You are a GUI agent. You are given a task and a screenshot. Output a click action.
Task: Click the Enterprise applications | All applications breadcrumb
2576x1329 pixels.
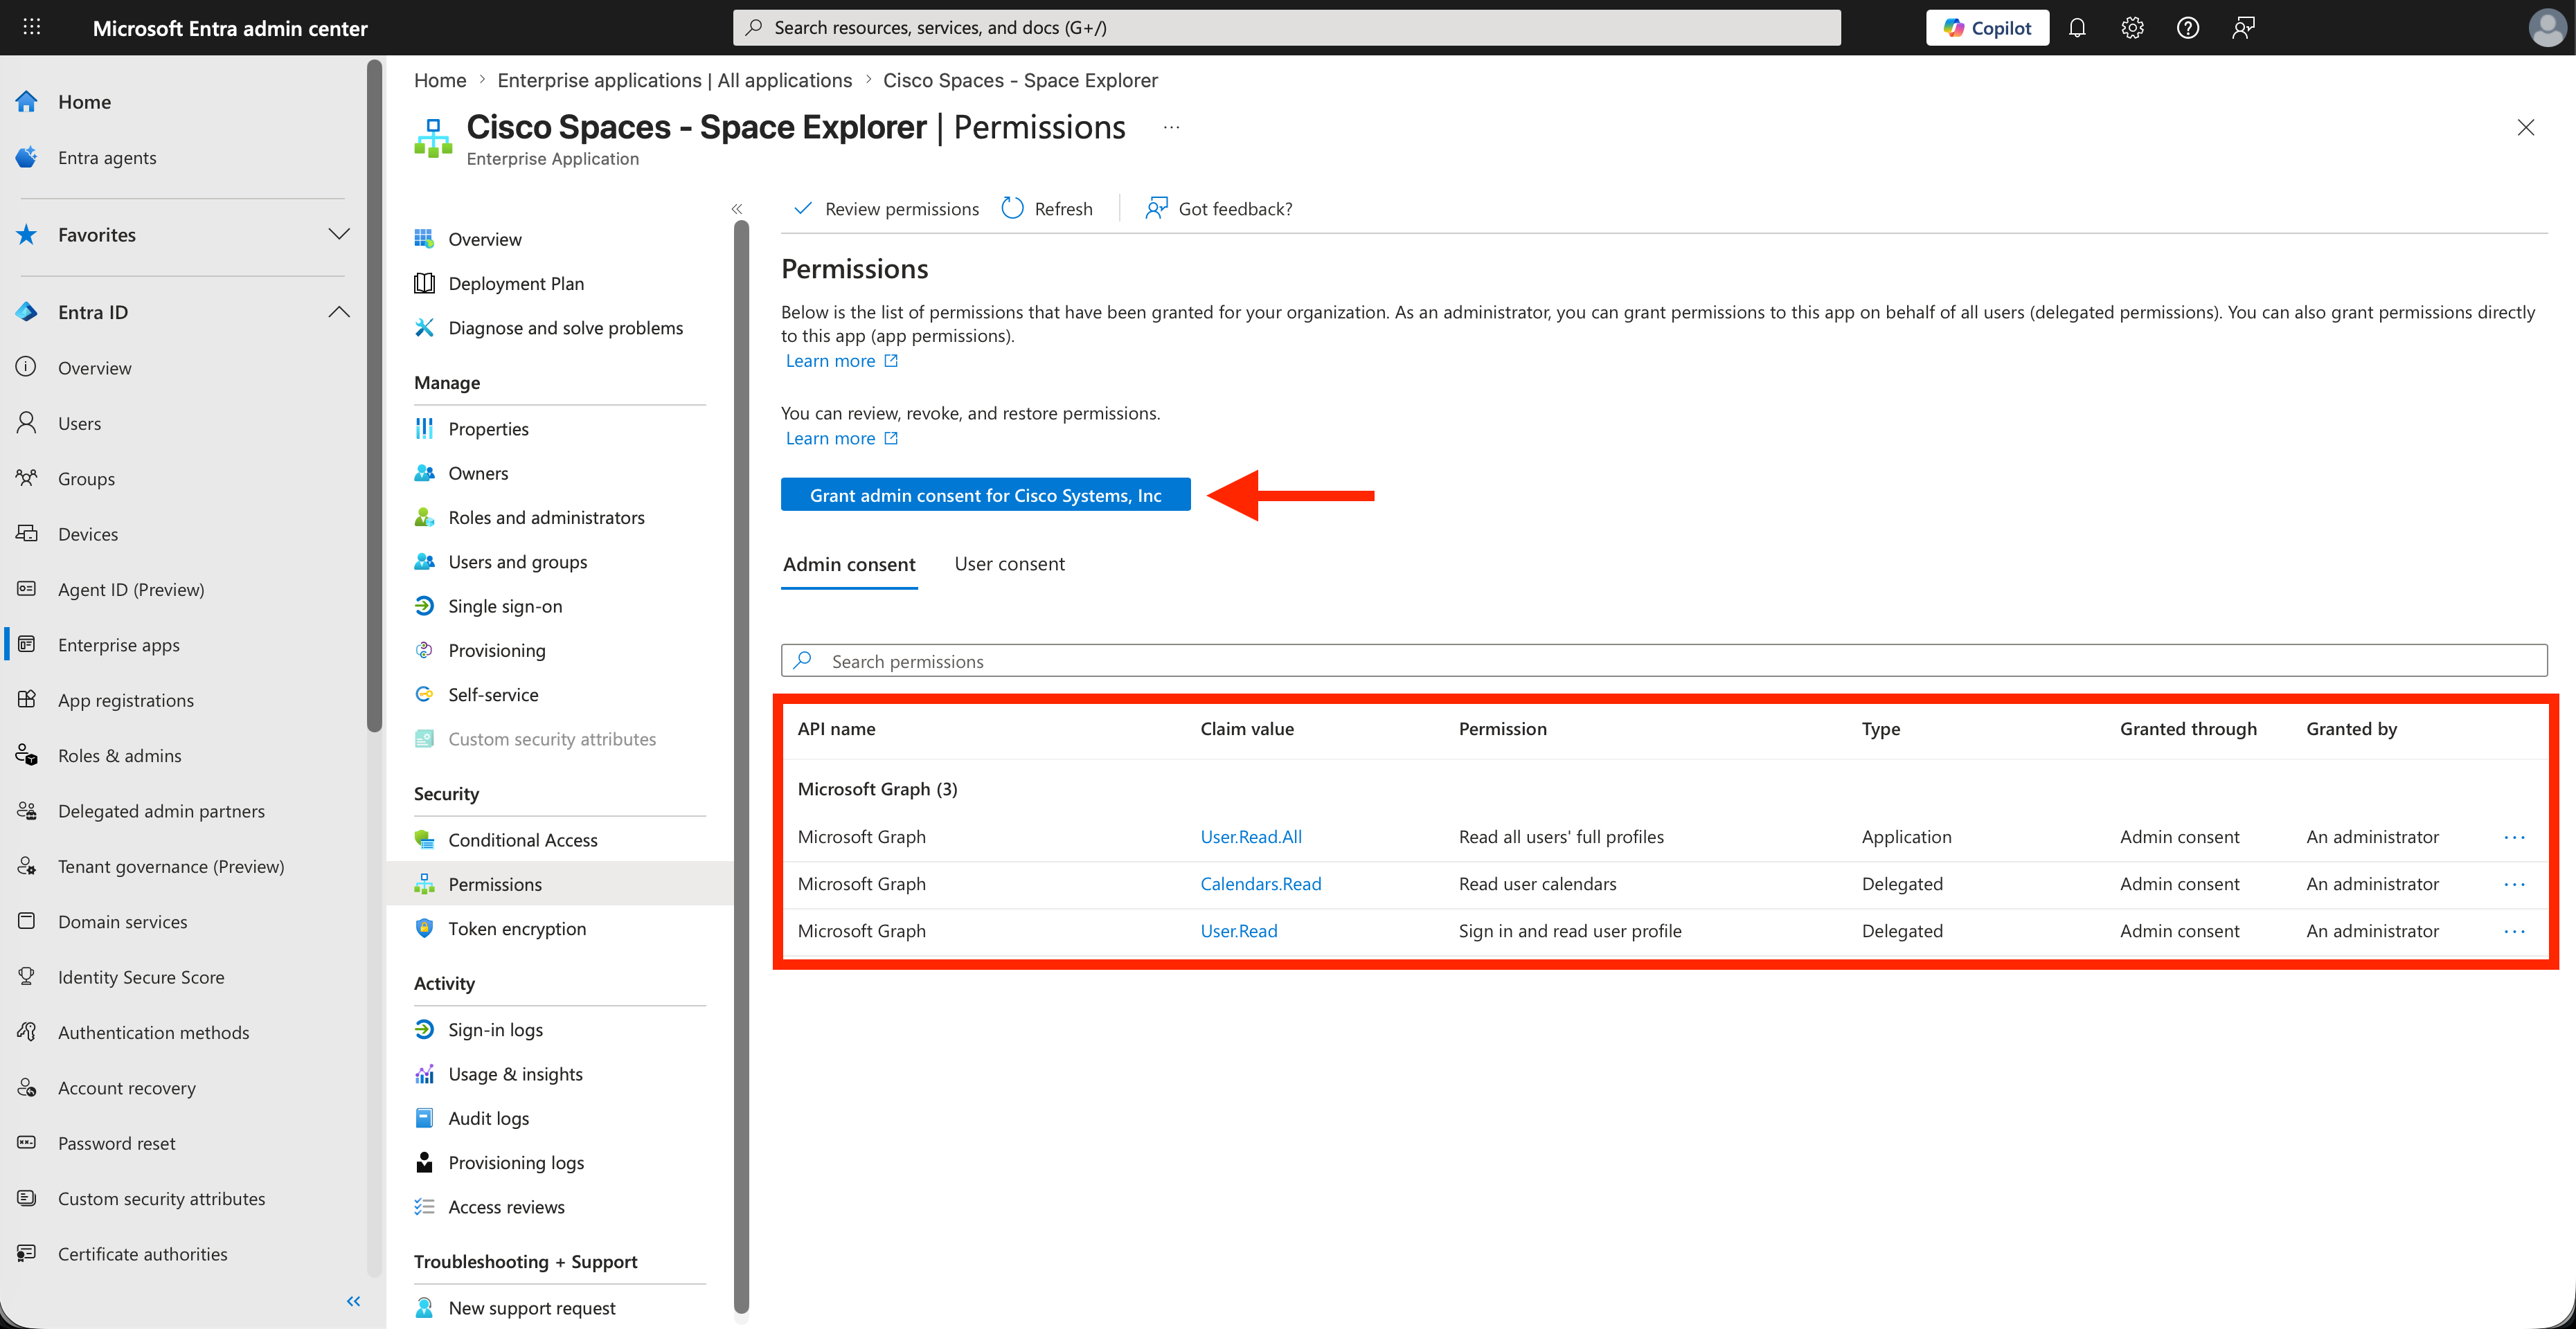[x=675, y=80]
